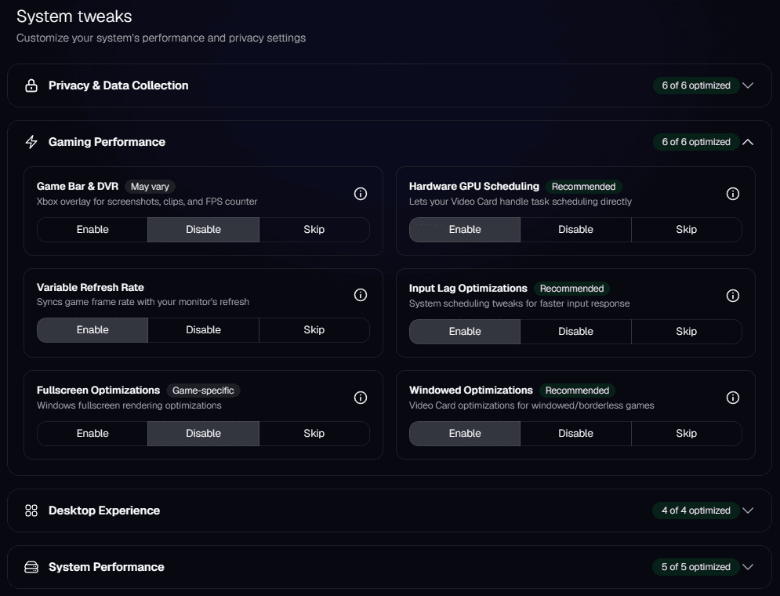This screenshot has width=780, height=596.
Task: Set Game Bar & DVR to Enable
Action: (93, 229)
